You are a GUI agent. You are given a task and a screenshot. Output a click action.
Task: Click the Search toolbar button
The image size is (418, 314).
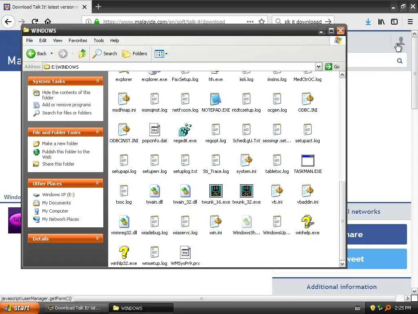[x=105, y=54]
